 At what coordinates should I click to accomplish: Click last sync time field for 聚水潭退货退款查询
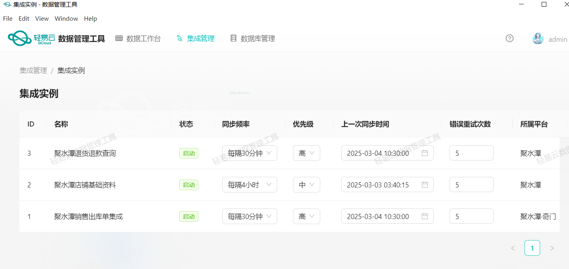(387, 153)
